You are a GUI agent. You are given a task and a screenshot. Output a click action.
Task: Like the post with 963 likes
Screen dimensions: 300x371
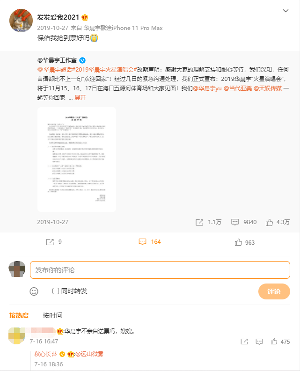tap(238, 242)
